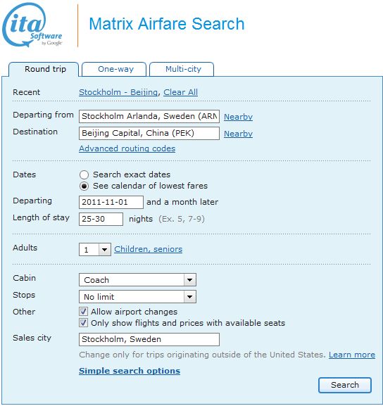Viewport: 383px width, 406px height.
Task: Toggle Only show flights with available seats
Action: (x=84, y=323)
